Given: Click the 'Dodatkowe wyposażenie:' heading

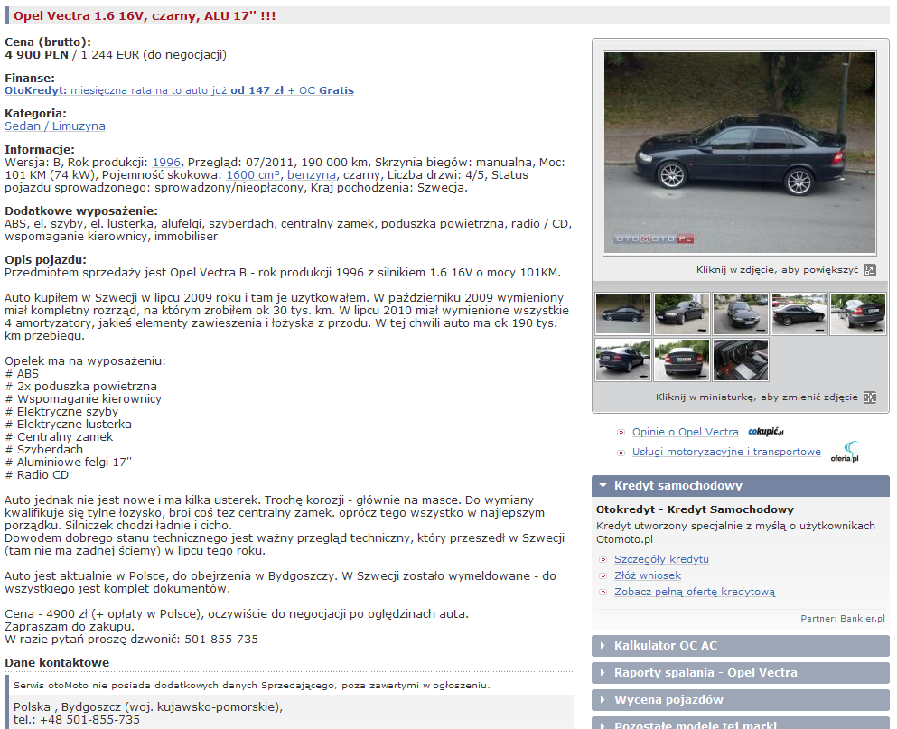Looking at the screenshot, I should (x=81, y=211).
